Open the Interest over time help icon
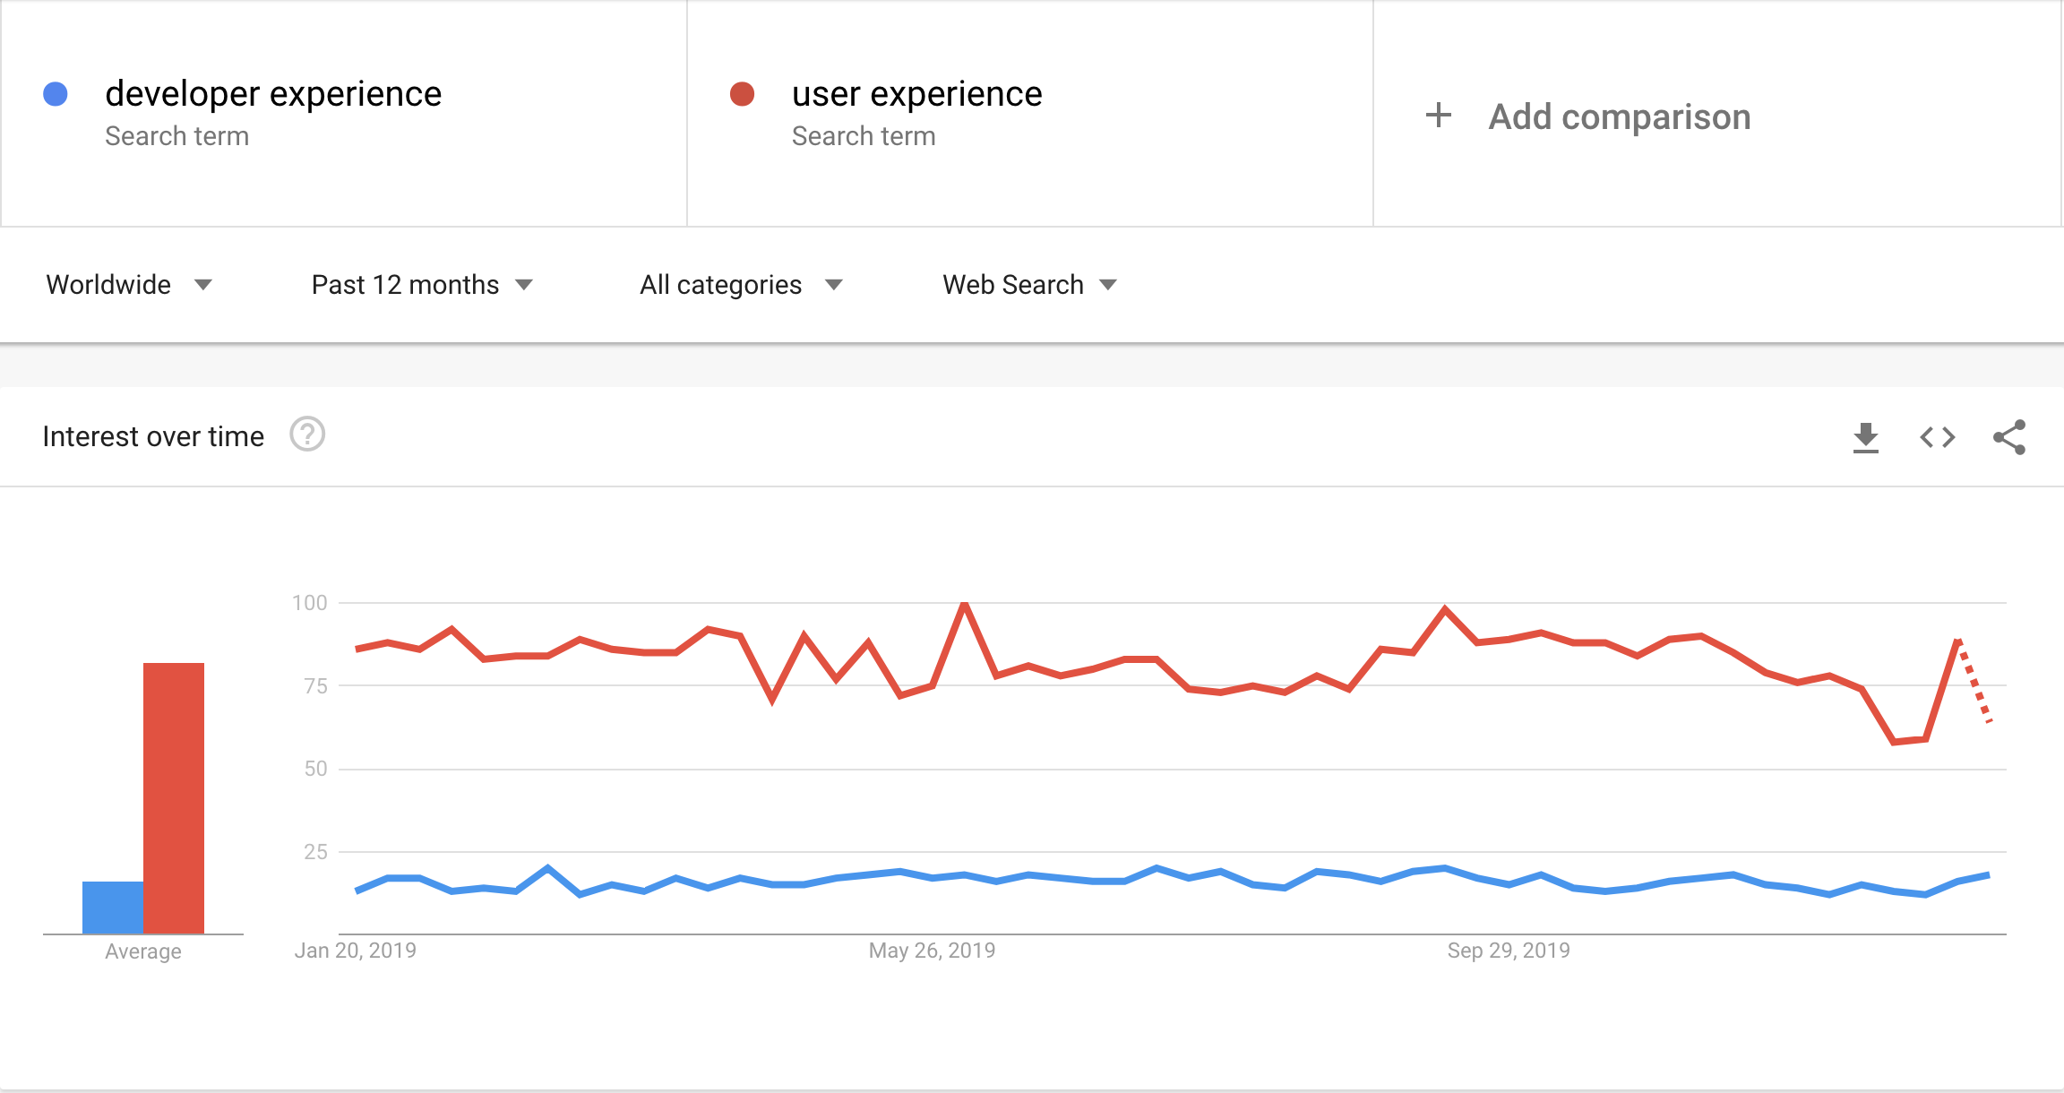 tap(307, 435)
